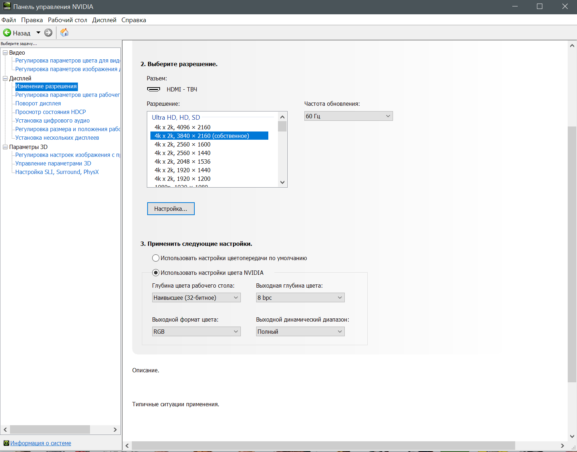
Task: Collapse the Видео tree node
Action: pos(5,53)
